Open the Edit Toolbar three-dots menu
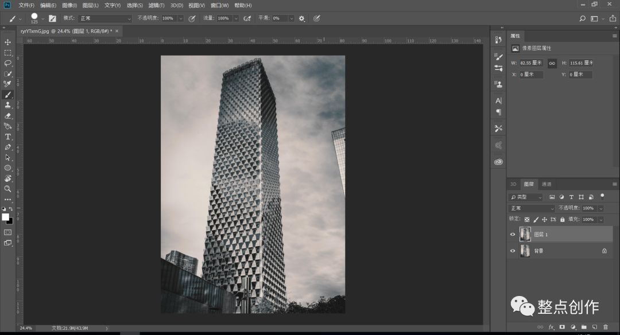 click(x=7, y=200)
